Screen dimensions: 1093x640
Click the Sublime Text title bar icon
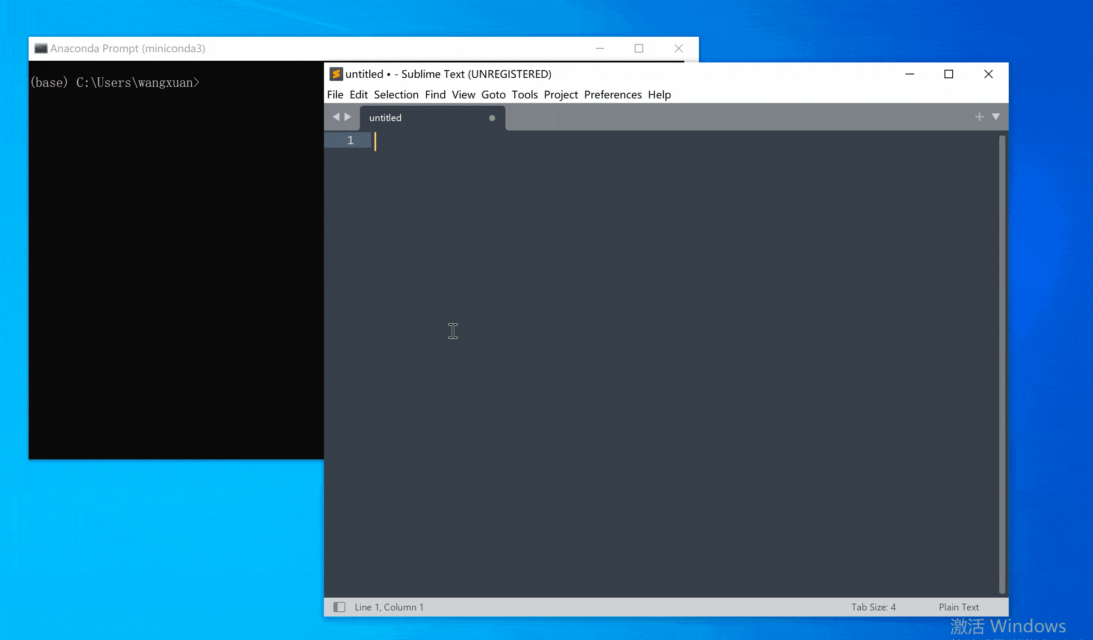coord(336,74)
